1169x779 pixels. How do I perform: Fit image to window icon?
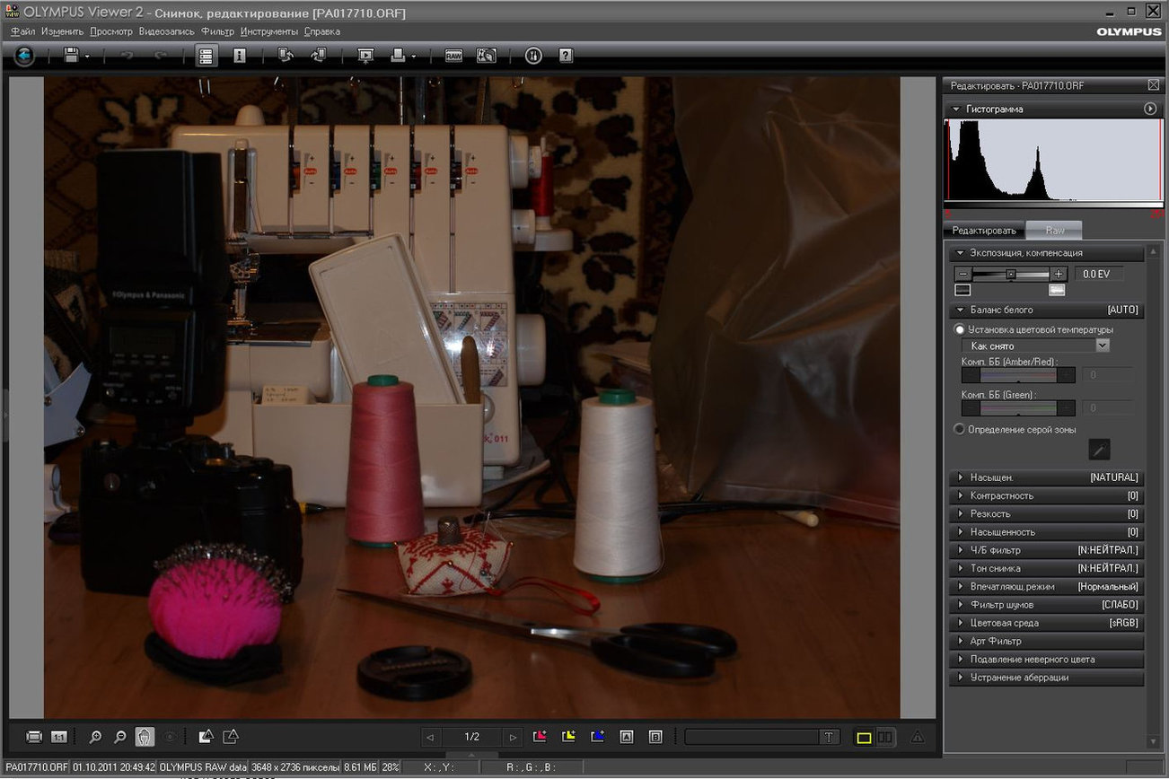[34, 737]
